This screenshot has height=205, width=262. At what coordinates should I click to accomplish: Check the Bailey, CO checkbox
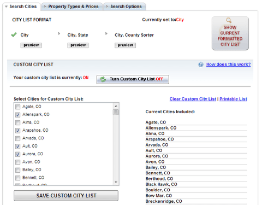(x=17, y=170)
